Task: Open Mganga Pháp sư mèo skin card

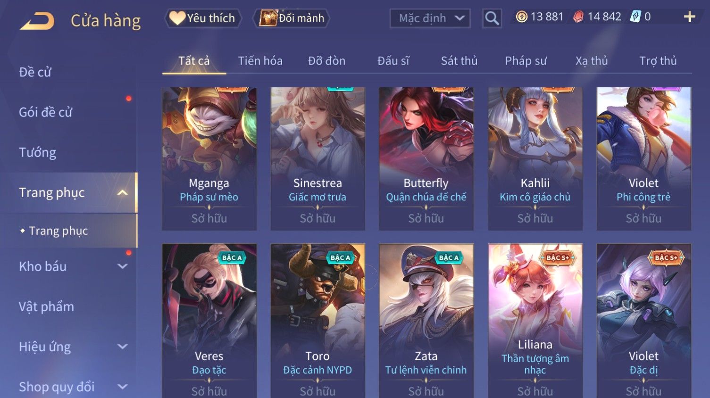Action: click(x=209, y=158)
